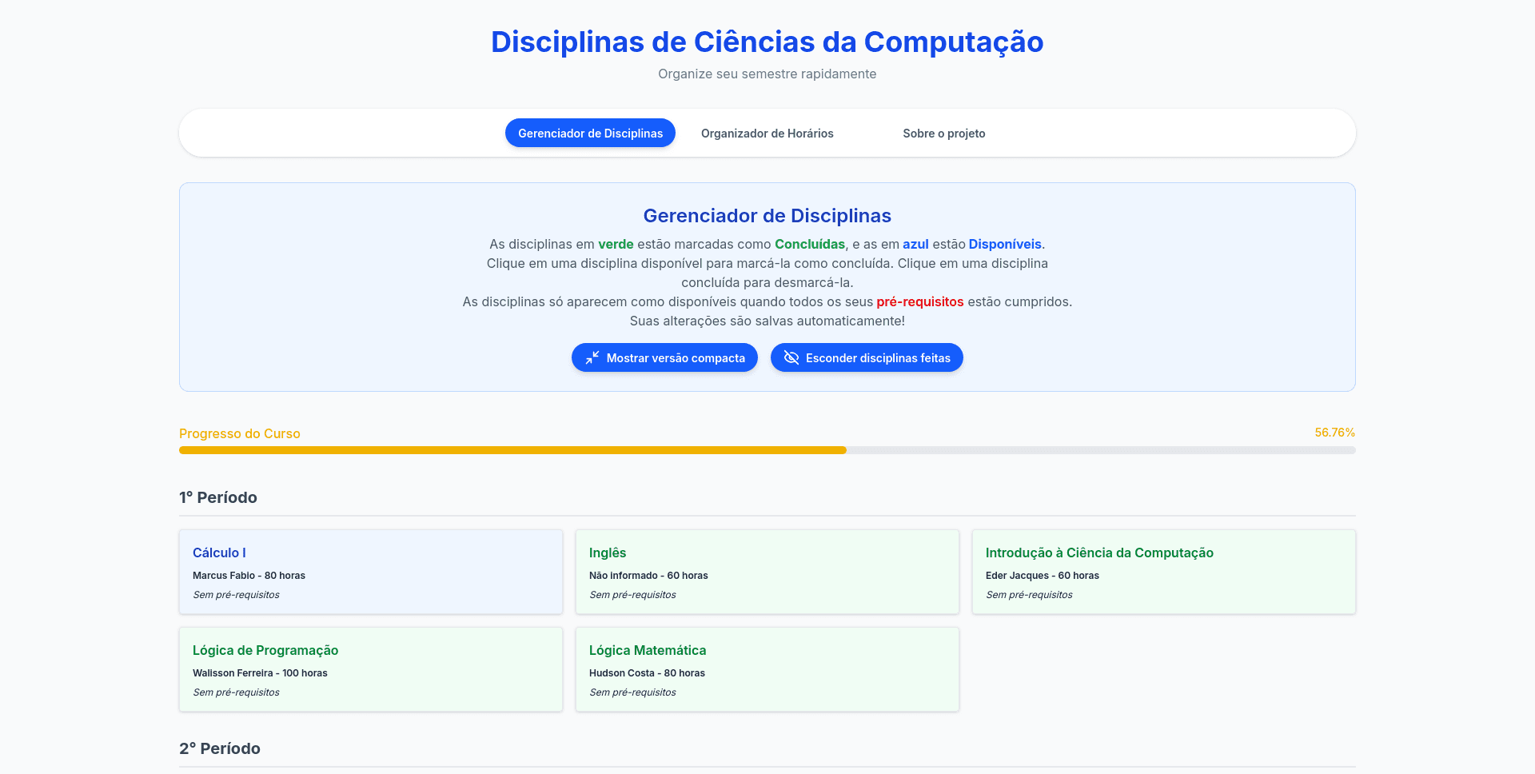Click the 1° Período section heading
Screen dimensions: 1535x774
217,497
